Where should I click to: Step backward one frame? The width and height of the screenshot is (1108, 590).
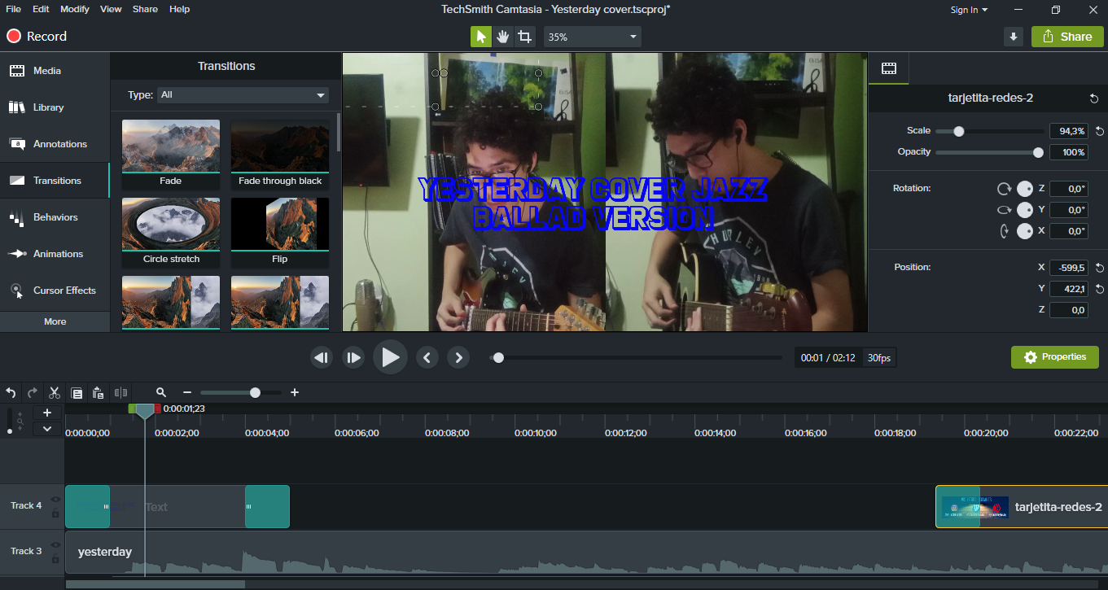coord(322,357)
